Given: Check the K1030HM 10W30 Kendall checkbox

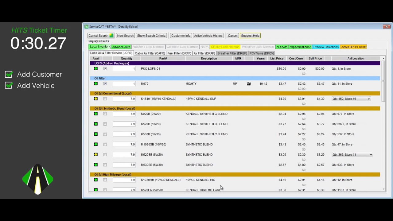Looking at the screenshot, I should pyautogui.click(x=105, y=180).
